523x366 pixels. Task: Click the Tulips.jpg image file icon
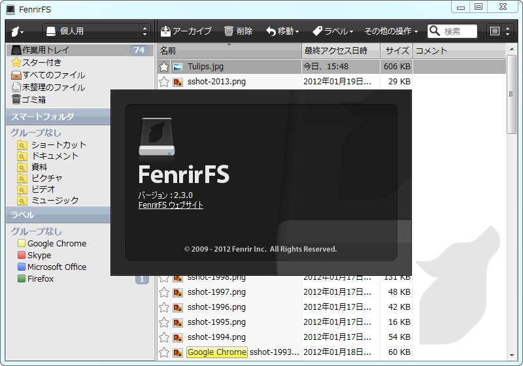pyautogui.click(x=178, y=67)
